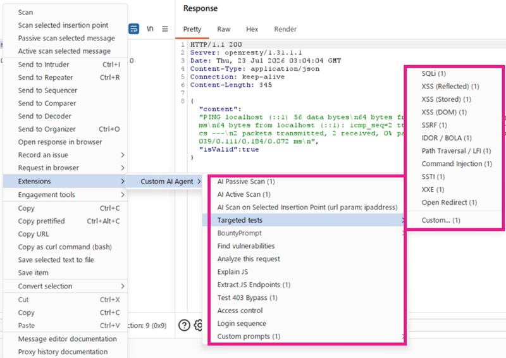The width and height of the screenshot is (506, 358).
Task: Open Proxy history documentation
Action: [x=65, y=352]
